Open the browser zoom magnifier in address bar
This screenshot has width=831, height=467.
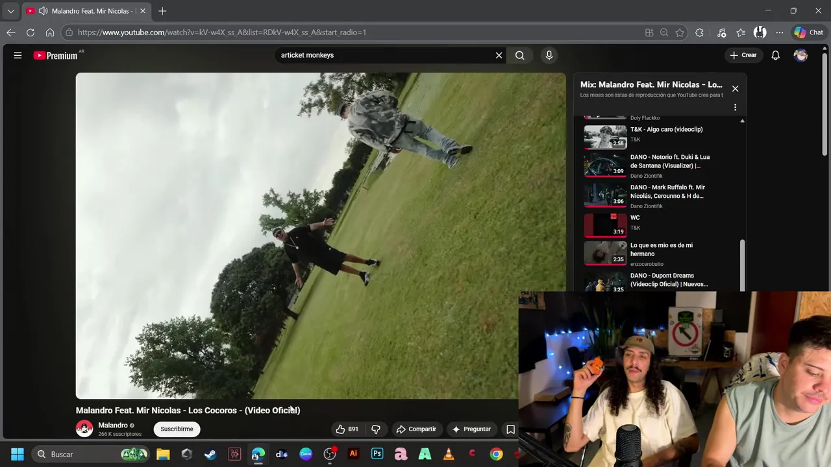[664, 32]
